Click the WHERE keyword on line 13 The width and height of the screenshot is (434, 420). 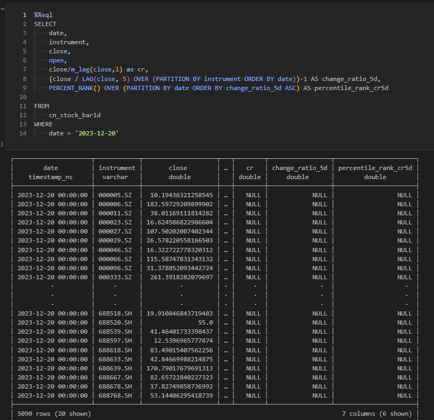click(x=43, y=124)
